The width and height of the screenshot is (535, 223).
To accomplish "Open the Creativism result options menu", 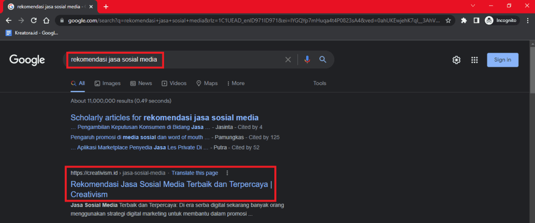I will click(227, 173).
